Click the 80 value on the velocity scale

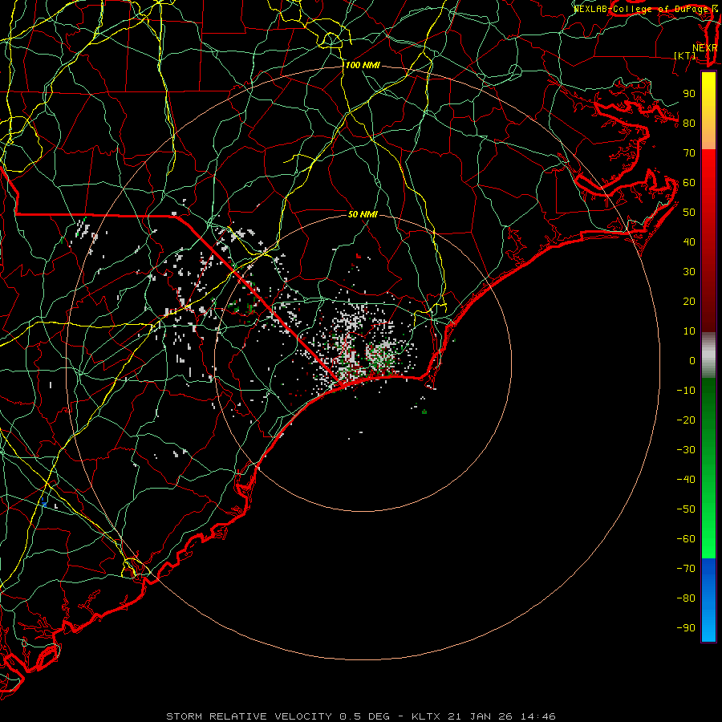tap(689, 123)
